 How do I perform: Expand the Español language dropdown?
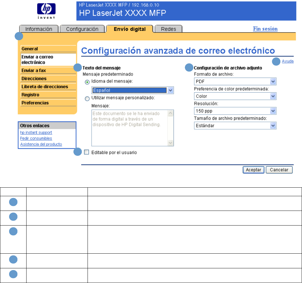(132, 90)
